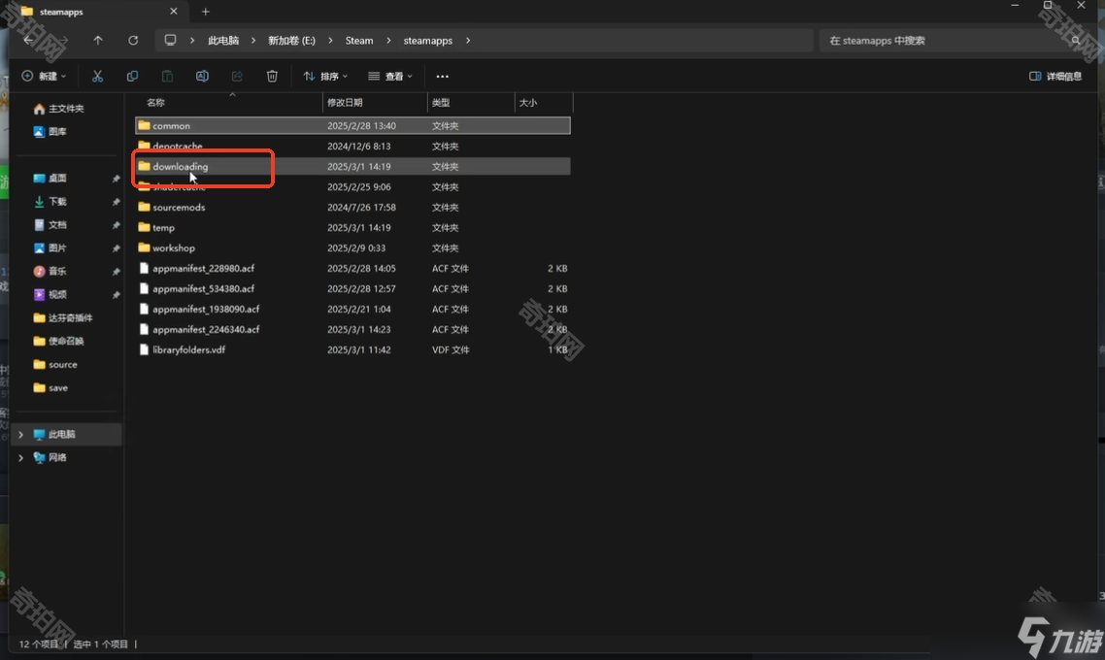Click the search magnifier icon
Viewport: 1105px width, 660px height.
(x=1076, y=40)
